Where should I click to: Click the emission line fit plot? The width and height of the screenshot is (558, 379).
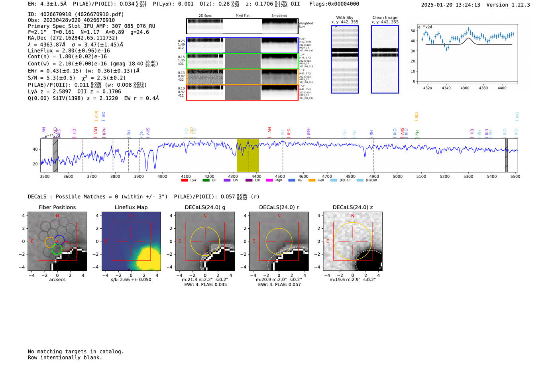(x=468, y=54)
